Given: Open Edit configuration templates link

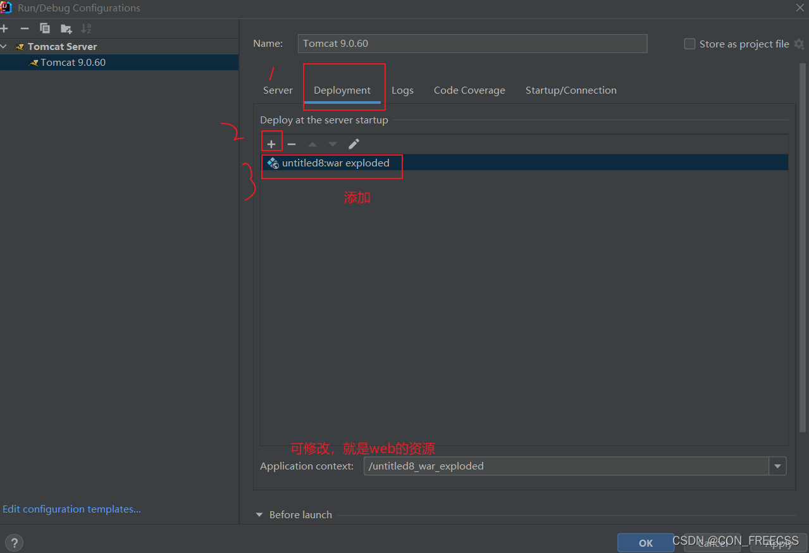Looking at the screenshot, I should pyautogui.click(x=71, y=509).
